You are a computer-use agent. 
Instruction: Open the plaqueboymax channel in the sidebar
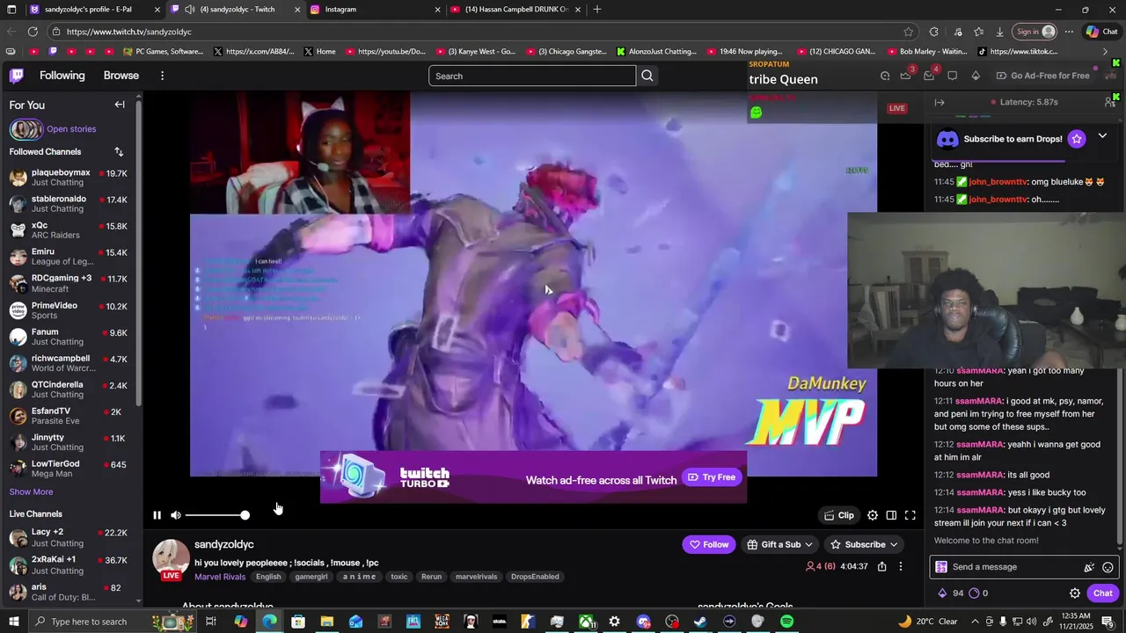pos(69,178)
